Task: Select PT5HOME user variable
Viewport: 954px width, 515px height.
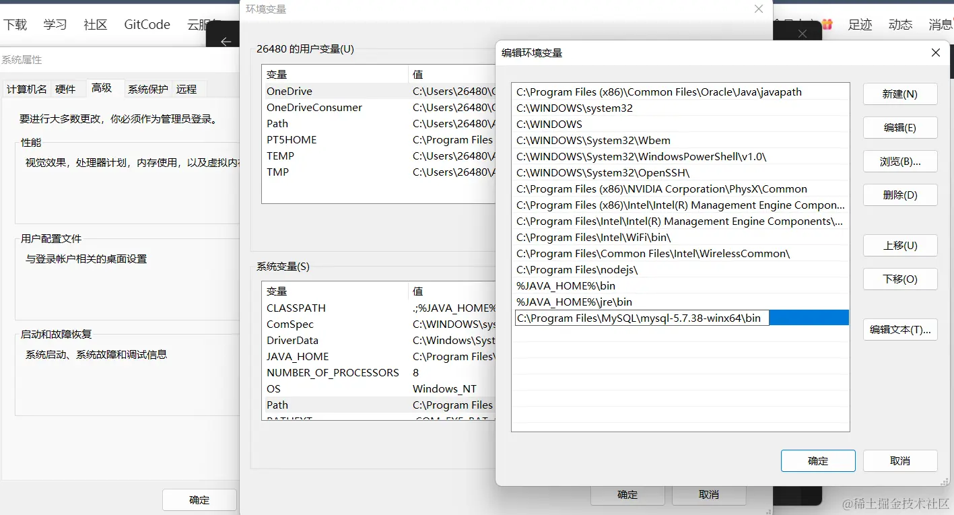Action: [x=379, y=140]
